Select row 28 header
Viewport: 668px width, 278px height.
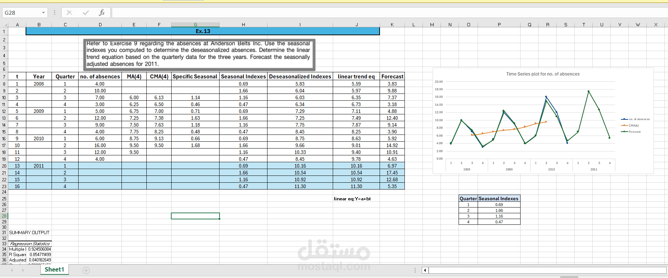coord(4,216)
